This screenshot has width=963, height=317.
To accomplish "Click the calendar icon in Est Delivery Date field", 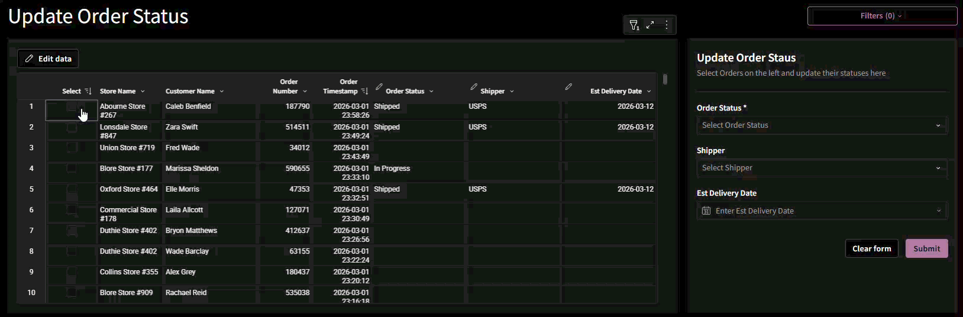I will click(x=706, y=211).
